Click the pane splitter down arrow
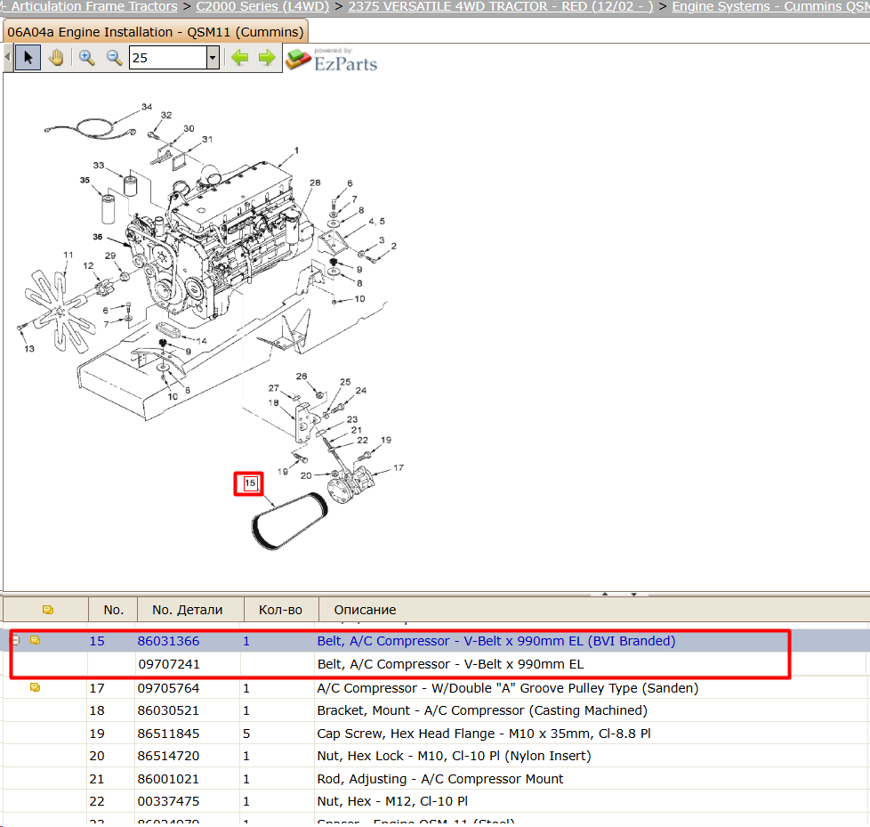The image size is (870, 827). point(633,594)
